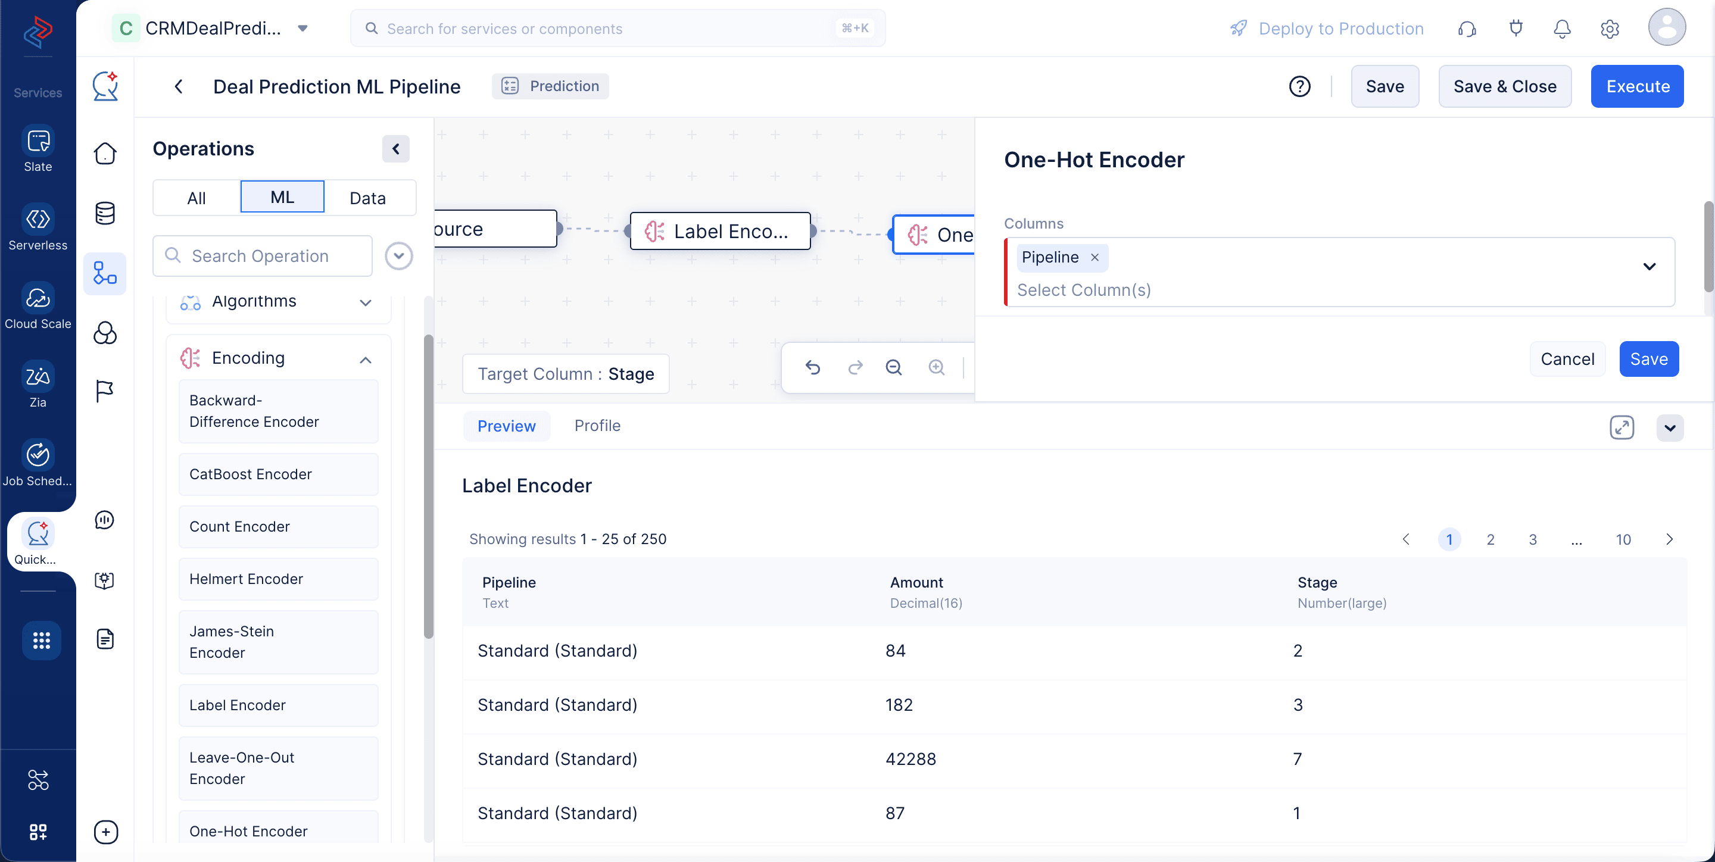Open Serverless service
Image resolution: width=1715 pixels, height=862 pixels.
38,227
